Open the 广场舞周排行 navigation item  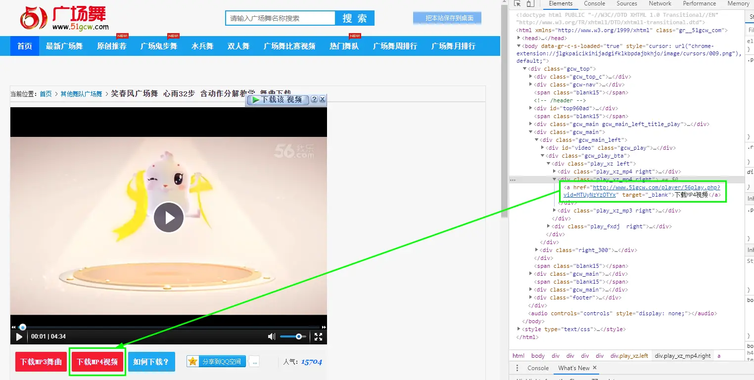point(395,46)
